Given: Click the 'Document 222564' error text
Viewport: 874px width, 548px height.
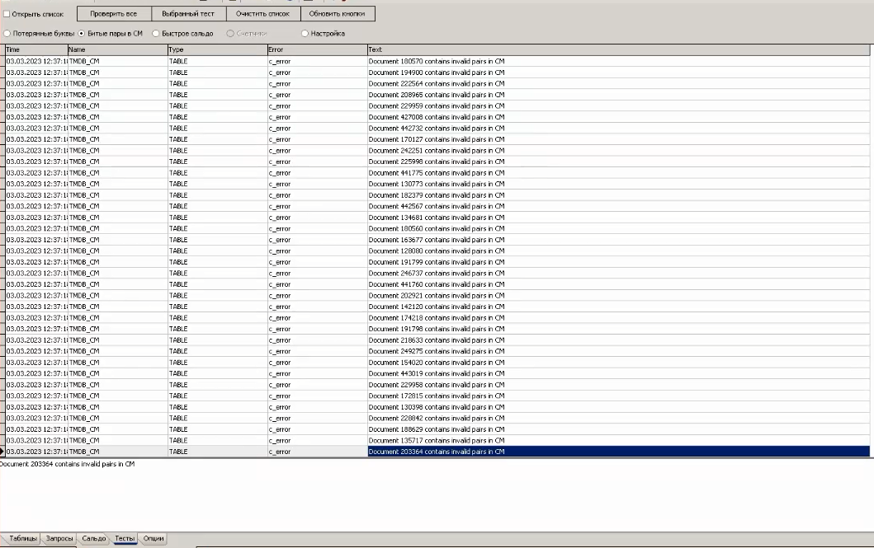Looking at the screenshot, I should click(437, 83).
